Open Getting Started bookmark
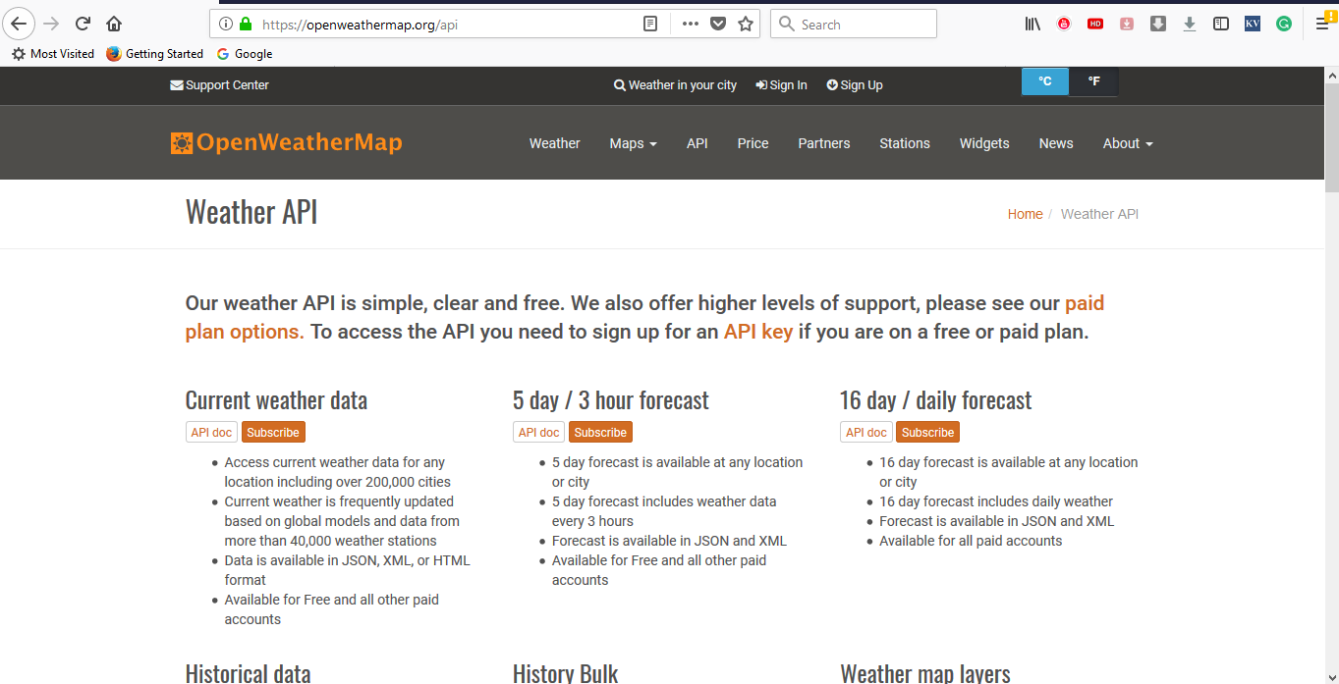This screenshot has height=684, width=1339. click(x=155, y=54)
